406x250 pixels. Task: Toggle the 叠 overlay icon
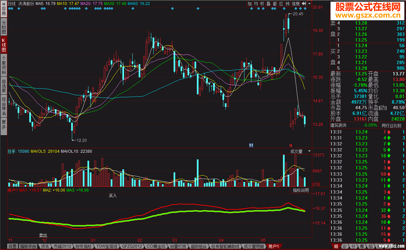(268, 4)
